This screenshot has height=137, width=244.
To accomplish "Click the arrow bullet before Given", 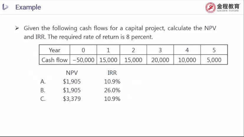I will point(17,28).
